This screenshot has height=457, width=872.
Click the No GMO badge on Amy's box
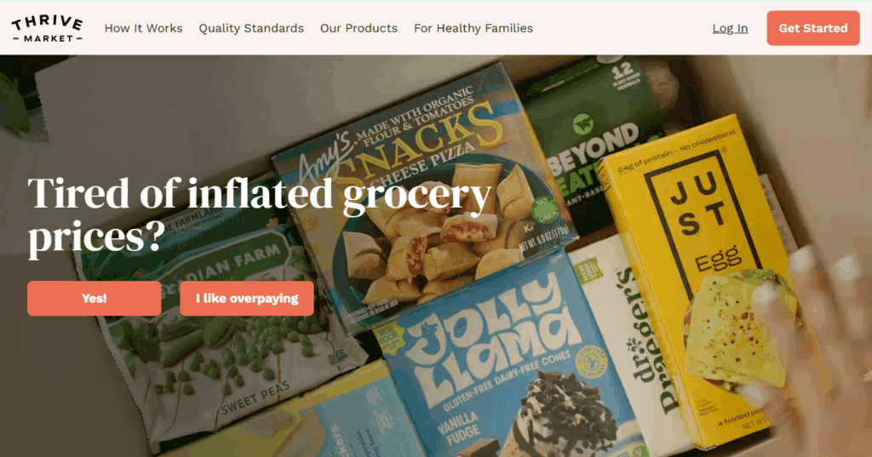coord(542,210)
